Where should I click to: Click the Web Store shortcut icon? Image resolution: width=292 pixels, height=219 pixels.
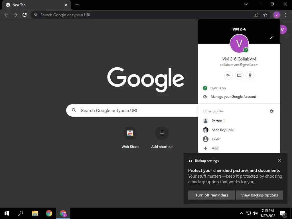coord(130,133)
